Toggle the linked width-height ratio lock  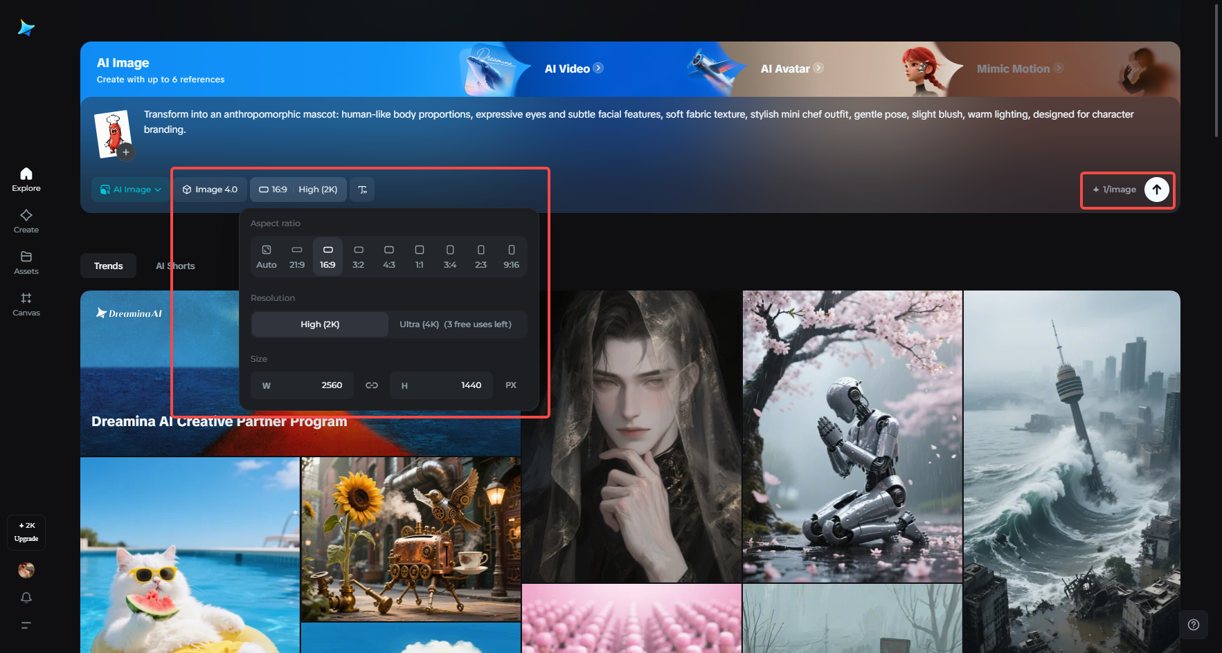(372, 385)
